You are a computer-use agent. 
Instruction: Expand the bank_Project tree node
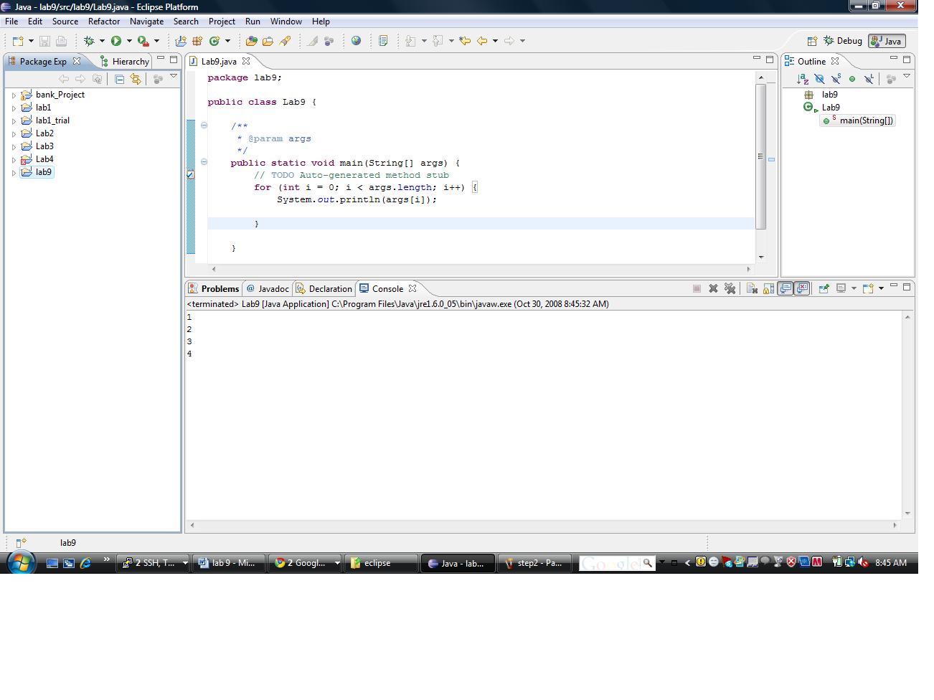(14, 95)
